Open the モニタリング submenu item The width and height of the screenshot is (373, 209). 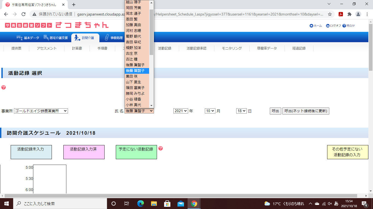pyautogui.click(x=232, y=48)
